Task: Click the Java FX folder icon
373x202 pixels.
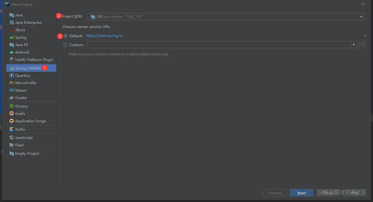Action: pos(12,45)
